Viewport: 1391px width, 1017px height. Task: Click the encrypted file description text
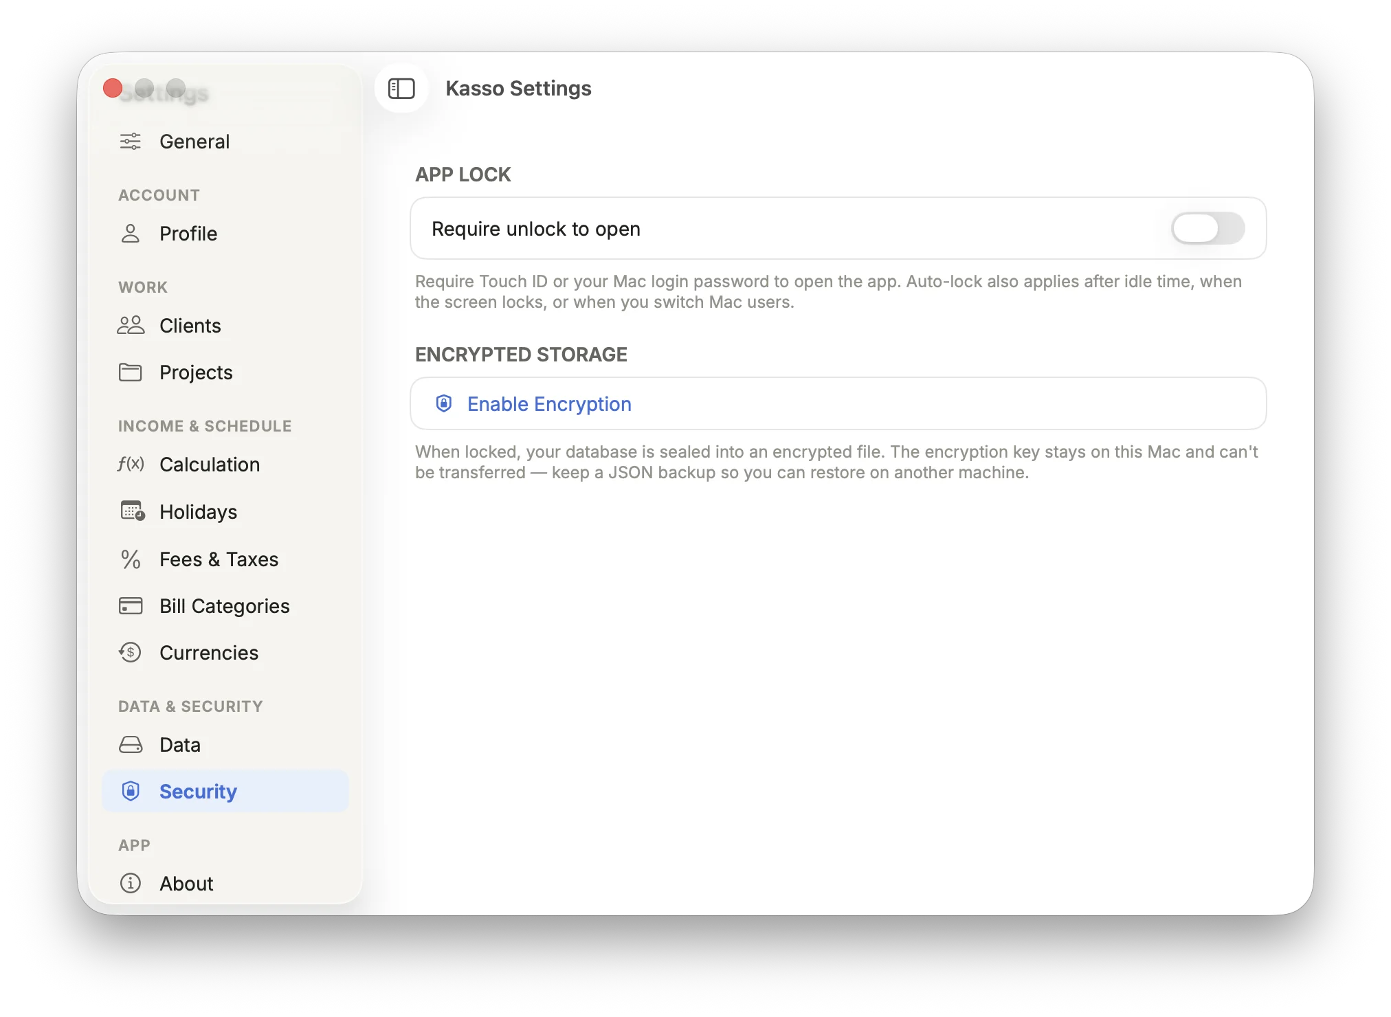(x=836, y=462)
